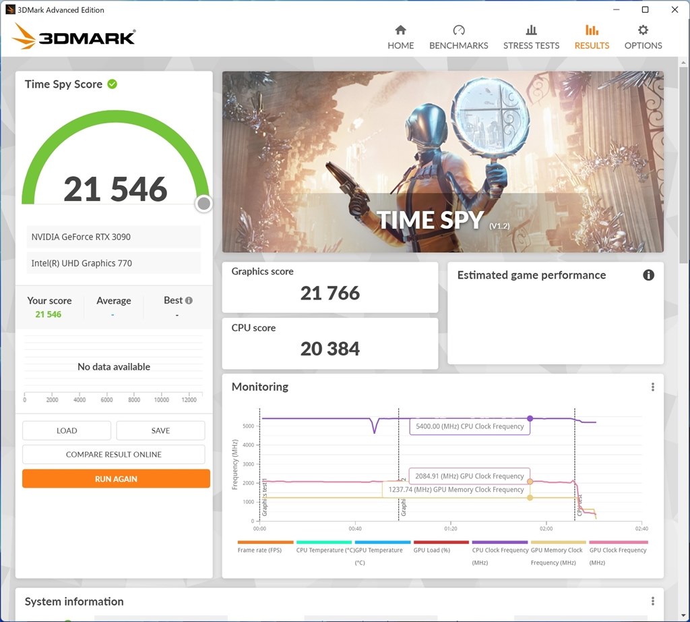Toggle Frame rate (FPS) legend item
690x622 pixels.
pyautogui.click(x=265, y=546)
